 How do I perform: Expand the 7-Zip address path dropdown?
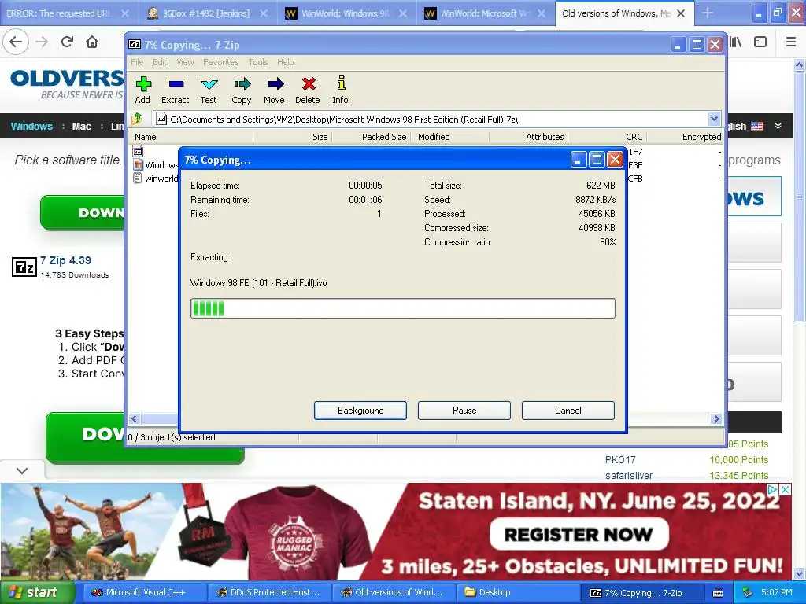pos(714,120)
